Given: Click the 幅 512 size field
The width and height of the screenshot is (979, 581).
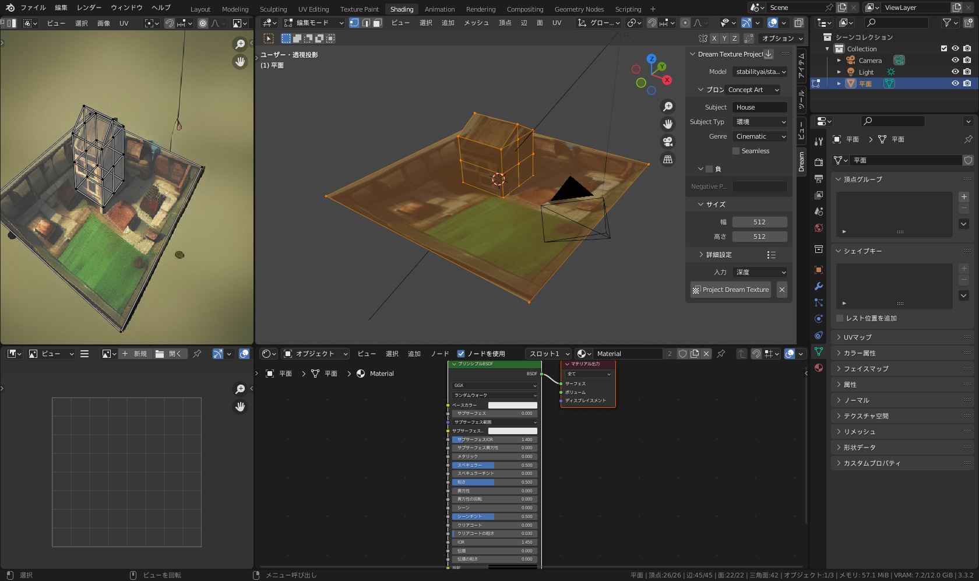Looking at the screenshot, I should tap(759, 221).
